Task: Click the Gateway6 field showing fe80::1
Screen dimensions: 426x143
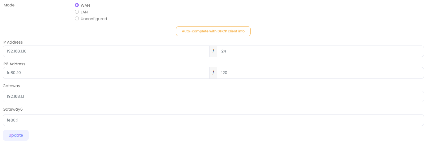Action: 213,120
